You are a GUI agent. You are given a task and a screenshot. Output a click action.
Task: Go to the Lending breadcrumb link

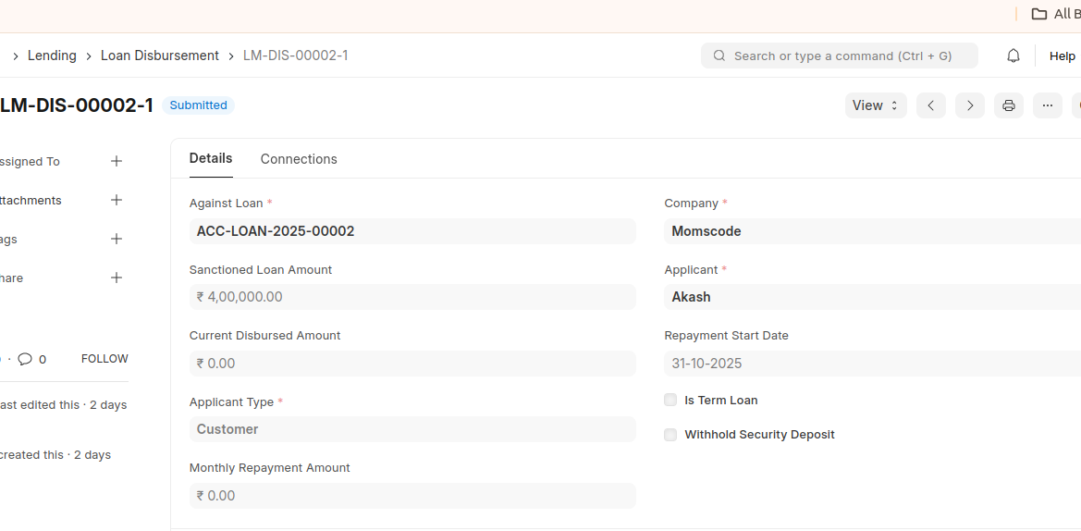click(x=52, y=56)
